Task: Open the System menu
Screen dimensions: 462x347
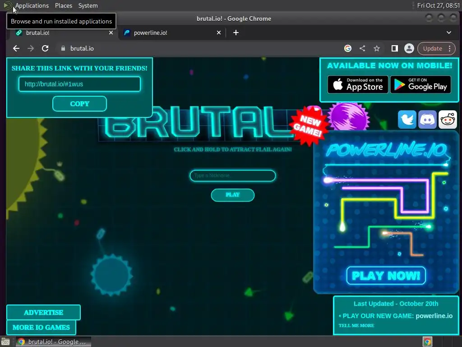Action: 88,5
